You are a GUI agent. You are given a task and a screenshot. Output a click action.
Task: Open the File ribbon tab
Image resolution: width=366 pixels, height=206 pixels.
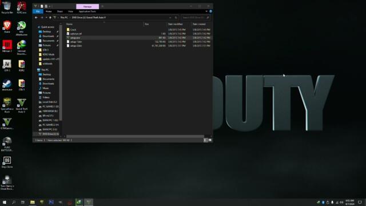pyautogui.click(x=38, y=11)
